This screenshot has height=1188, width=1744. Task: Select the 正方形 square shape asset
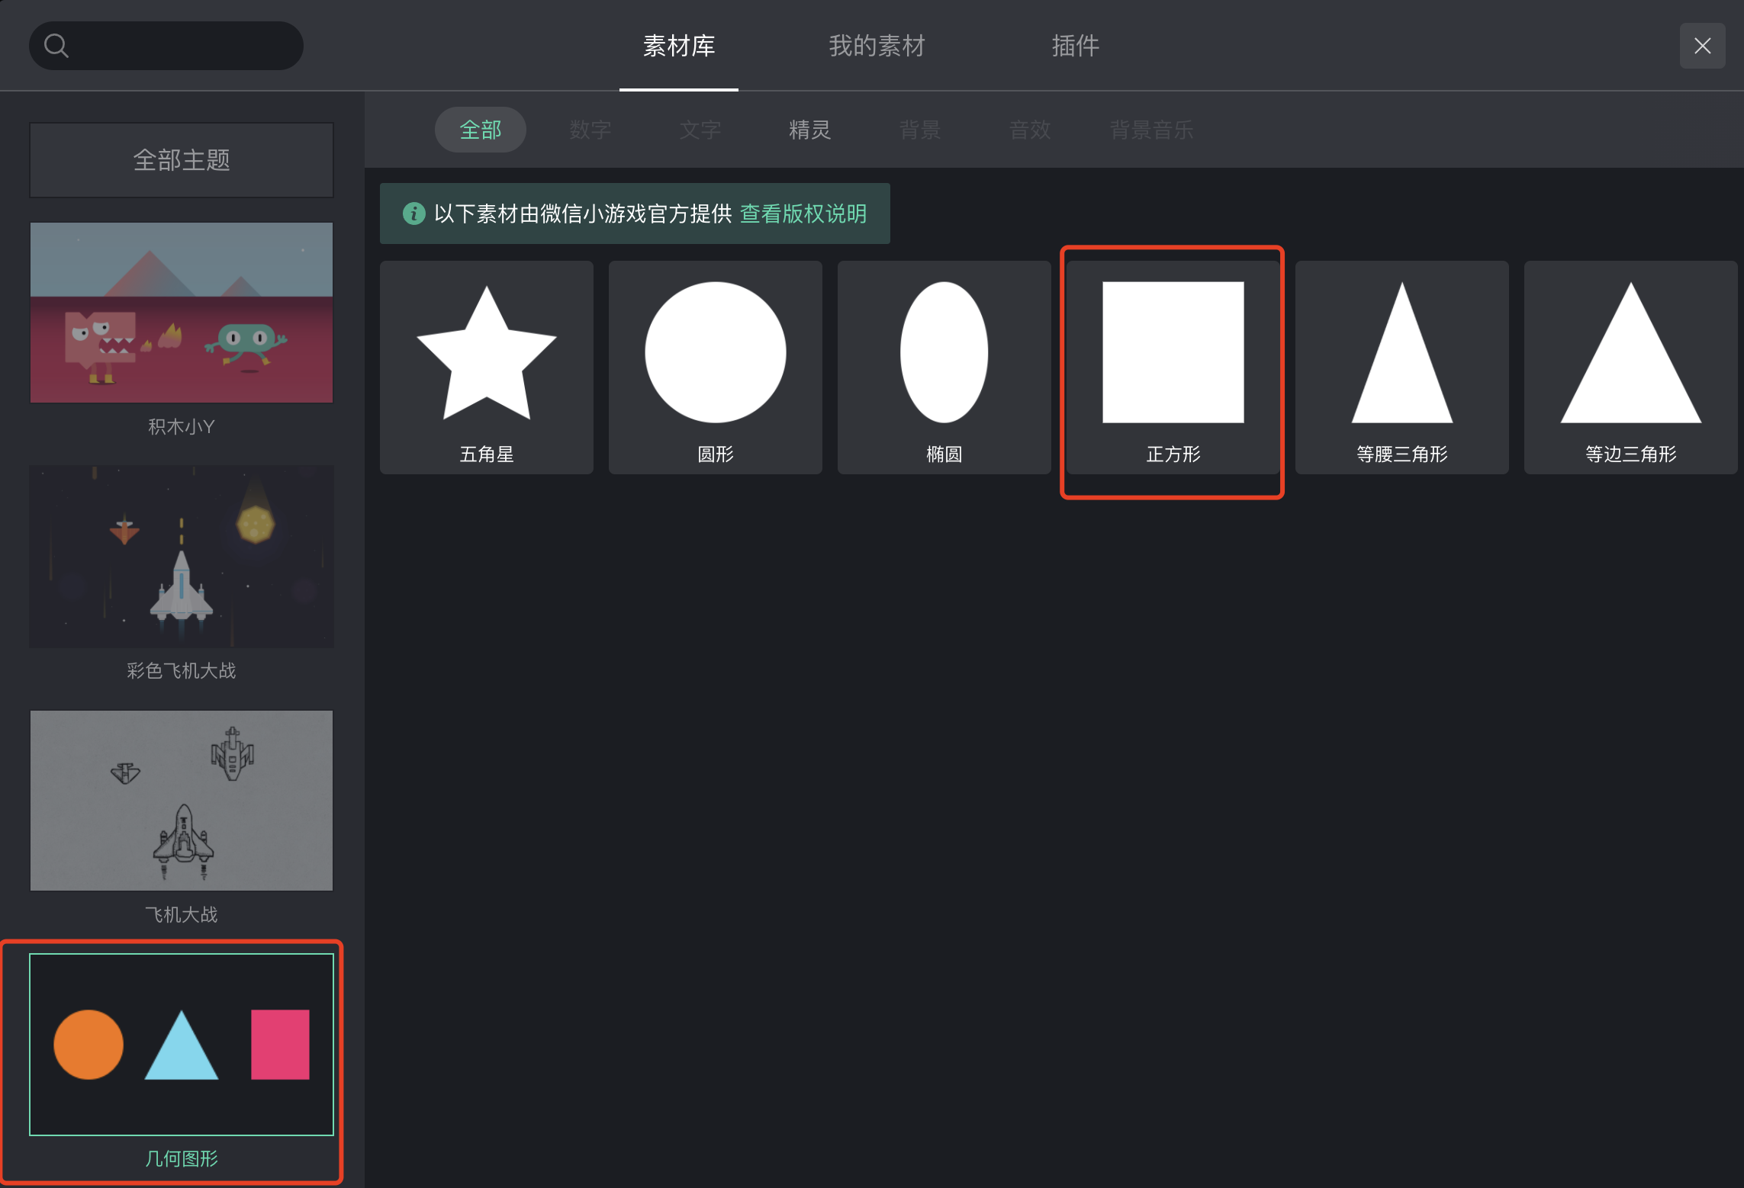click(x=1173, y=367)
